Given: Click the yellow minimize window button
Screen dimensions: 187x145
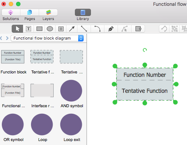Looking at the screenshot, I should point(11,4).
